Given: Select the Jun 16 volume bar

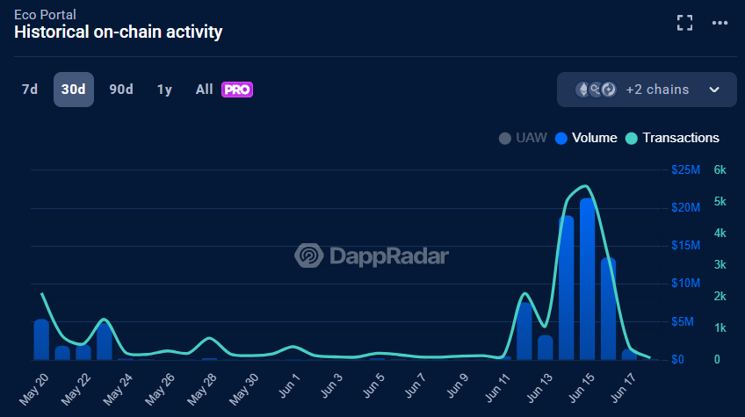Looking at the screenshot, I should (x=608, y=309).
